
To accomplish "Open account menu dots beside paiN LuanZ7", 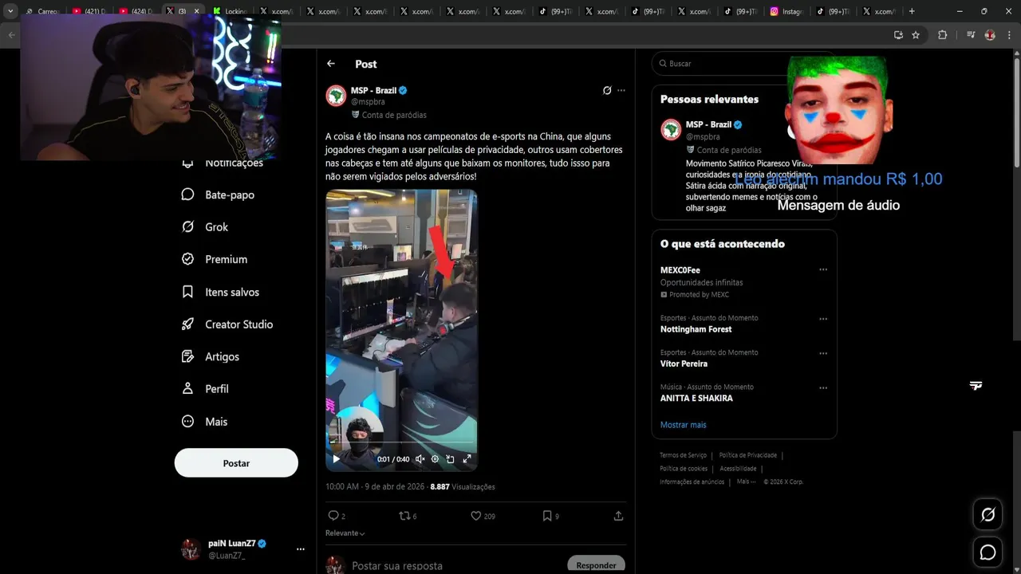I will tap(301, 549).
